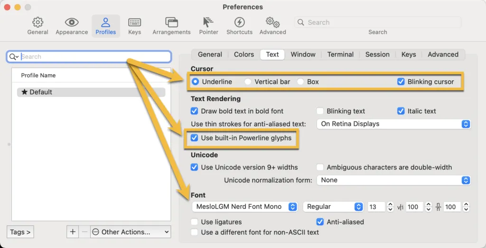Switch to the Colors tab
Screen dimensions: 486x248
pyautogui.click(x=244, y=54)
